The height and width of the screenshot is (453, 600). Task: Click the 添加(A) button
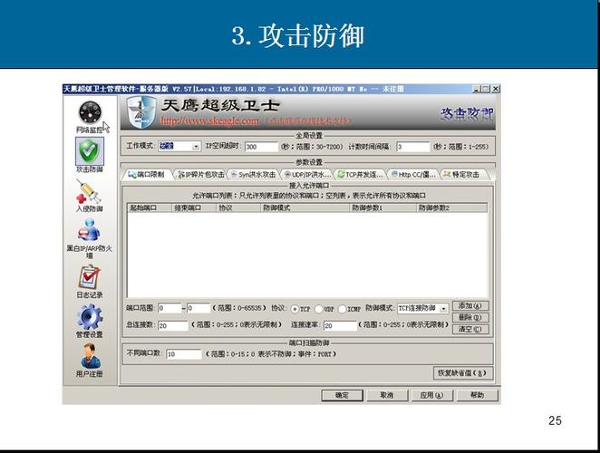[x=470, y=305]
